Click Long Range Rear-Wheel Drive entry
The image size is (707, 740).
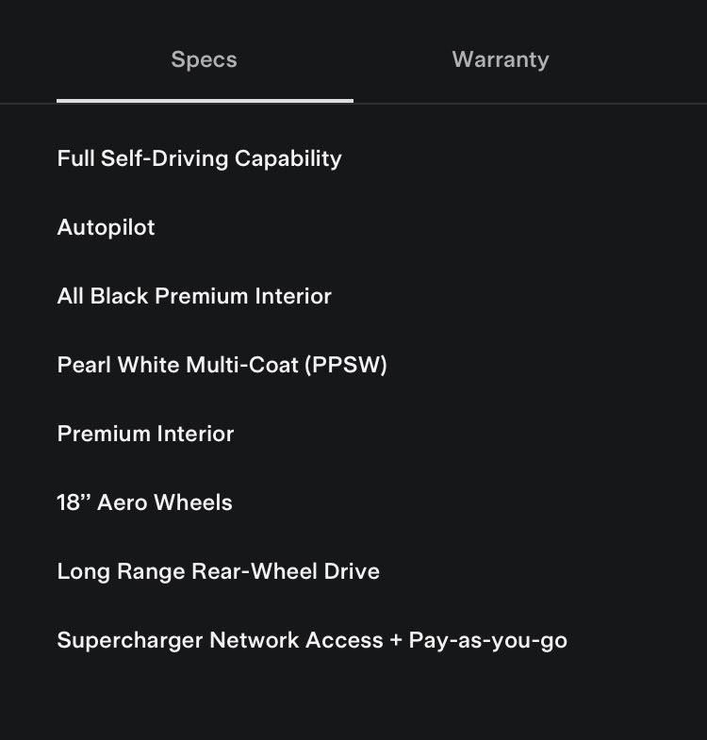(x=218, y=571)
